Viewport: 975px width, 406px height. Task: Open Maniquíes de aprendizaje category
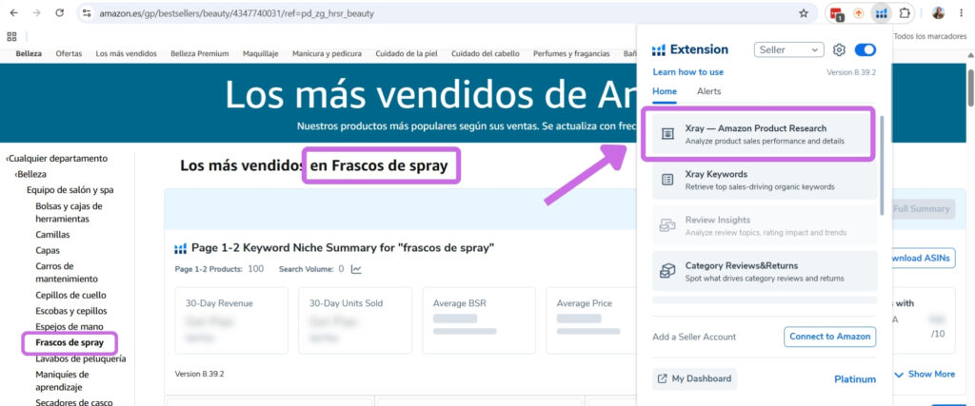[x=62, y=380]
